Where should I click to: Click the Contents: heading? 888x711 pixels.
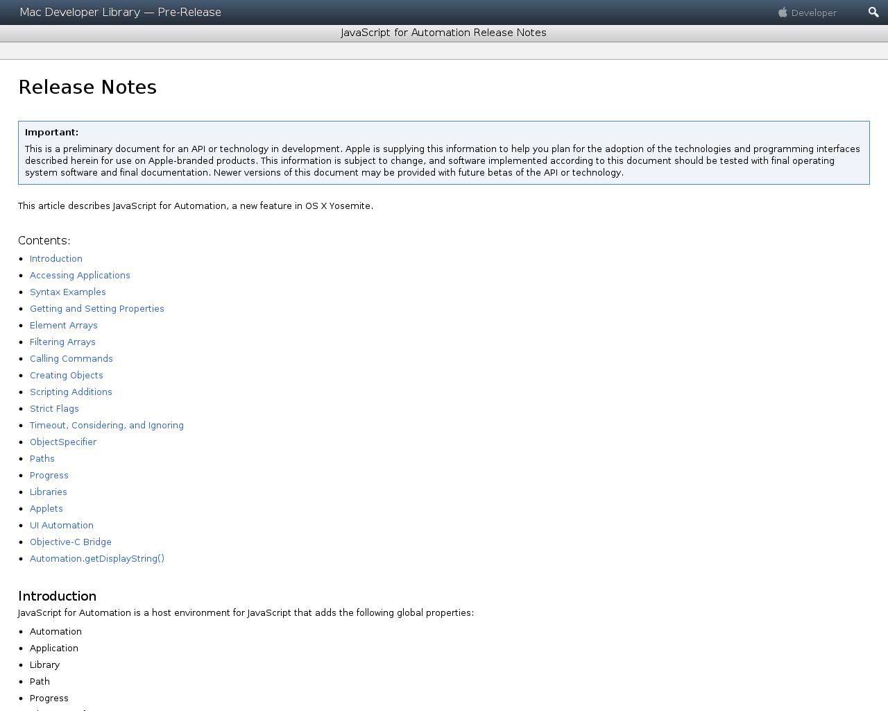44,240
